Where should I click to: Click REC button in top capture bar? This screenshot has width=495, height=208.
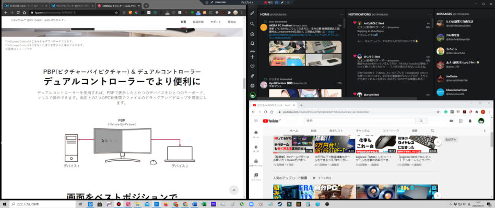[269, 2]
